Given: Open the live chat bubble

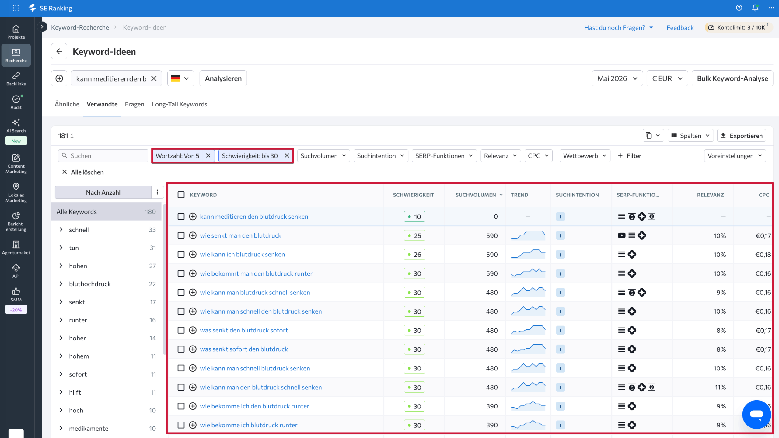Looking at the screenshot, I should tap(757, 414).
